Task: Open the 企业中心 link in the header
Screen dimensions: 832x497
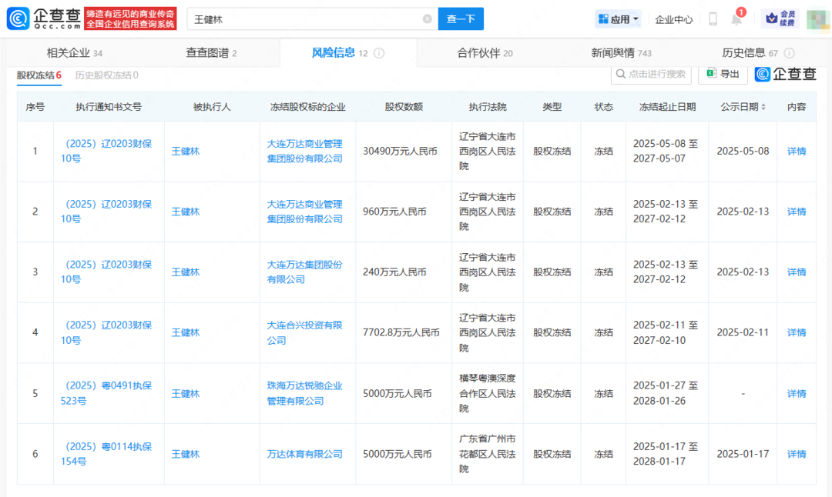Action: [673, 19]
